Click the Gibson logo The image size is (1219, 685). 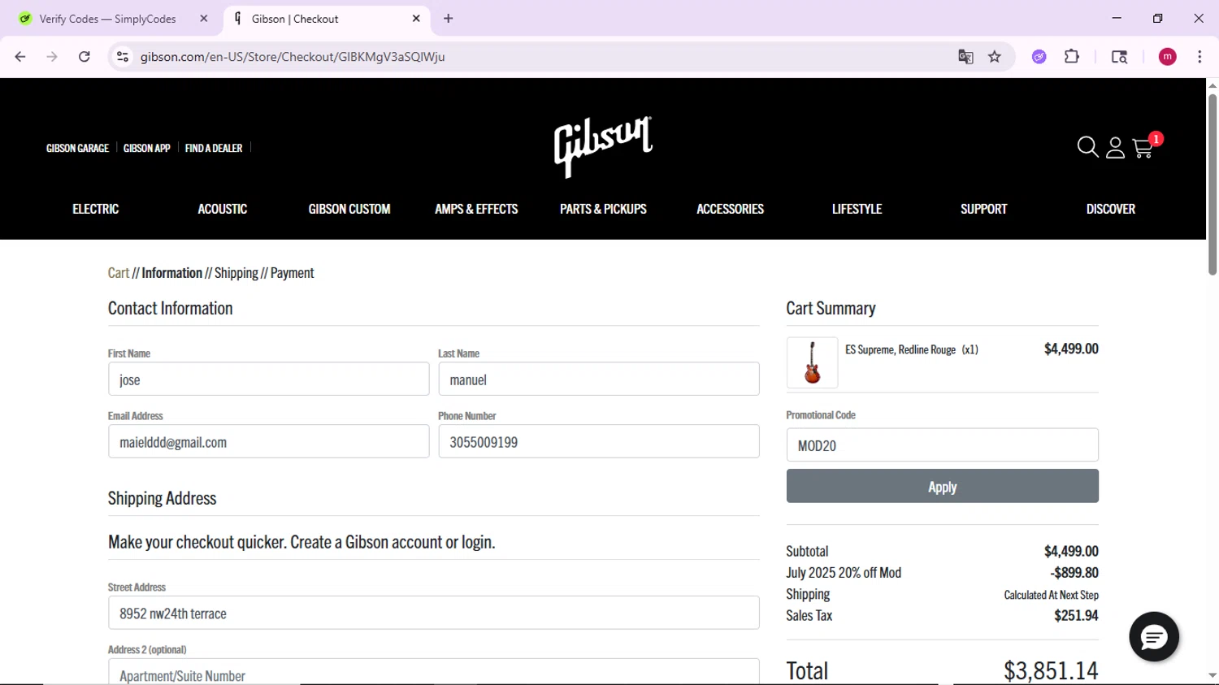603,146
